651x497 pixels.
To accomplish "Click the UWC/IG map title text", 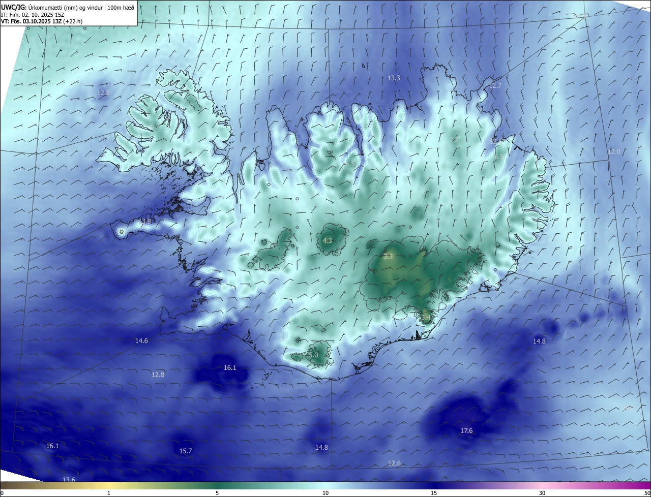I will click(68, 7).
